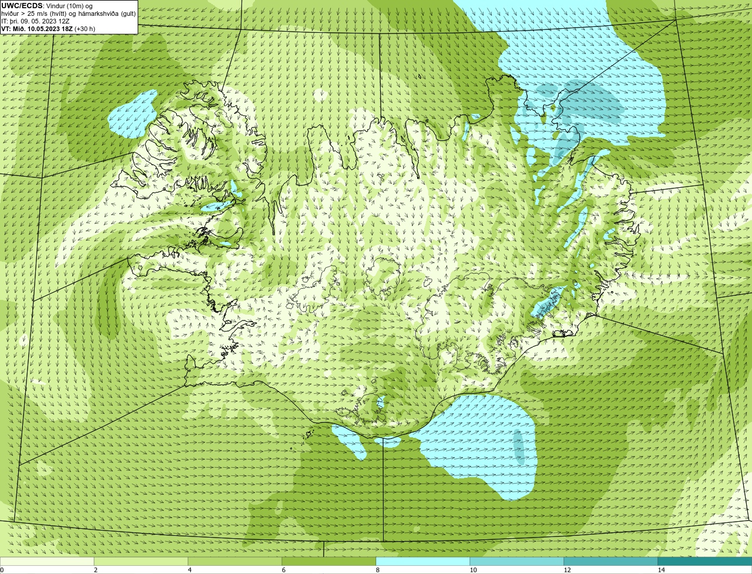This screenshot has height=574, width=752.
Task: Click the 'UWC/ECDS: Vindur (10m) og' title line
Action: 47,6
